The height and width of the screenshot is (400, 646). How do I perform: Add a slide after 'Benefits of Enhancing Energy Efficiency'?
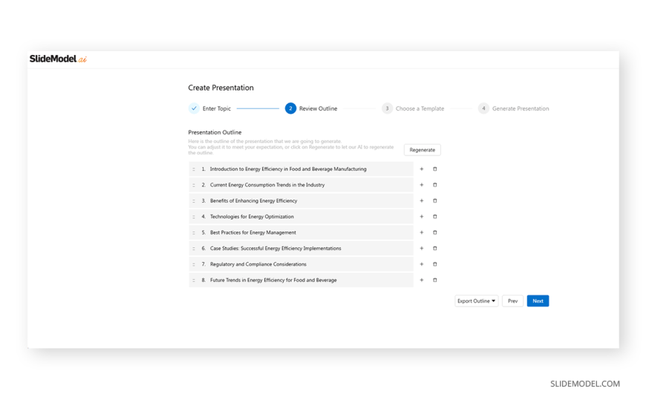coord(422,201)
